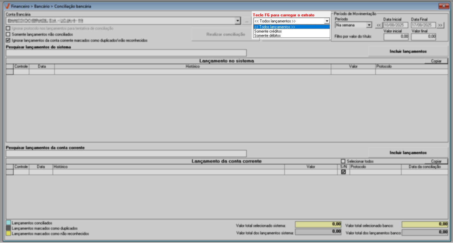Choose 'Somente créditos' option
453x243 pixels.
(291, 31)
